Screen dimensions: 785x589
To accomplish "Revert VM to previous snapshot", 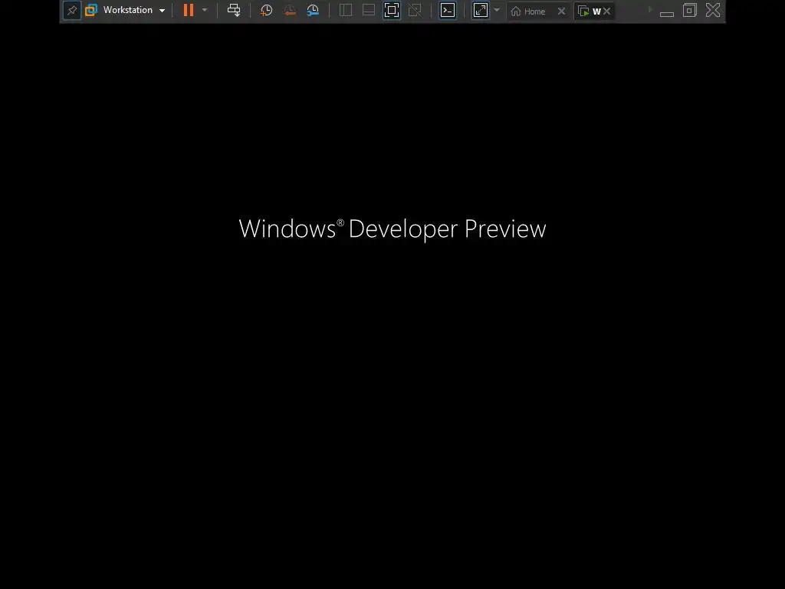I will pyautogui.click(x=289, y=10).
